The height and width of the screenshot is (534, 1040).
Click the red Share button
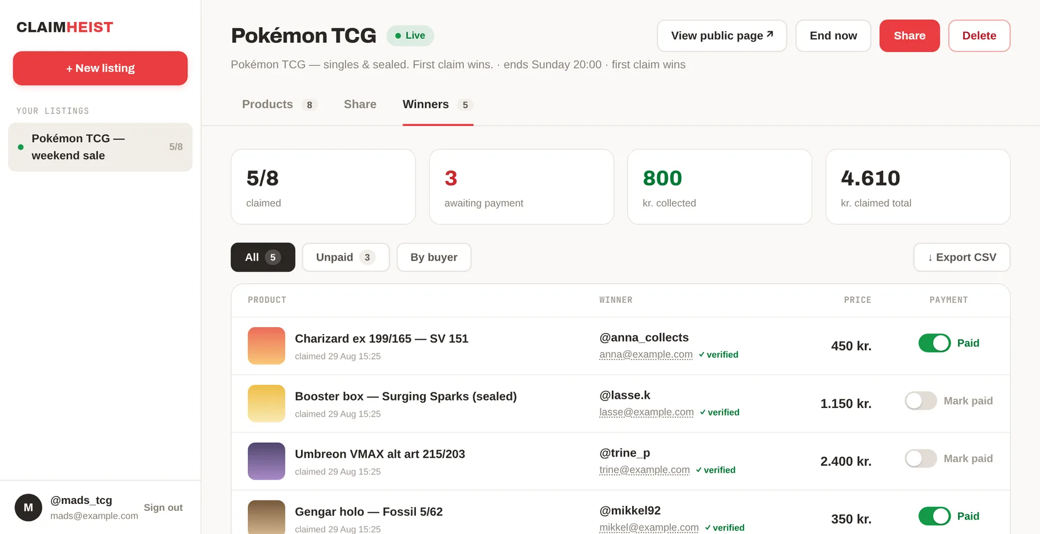(x=909, y=36)
